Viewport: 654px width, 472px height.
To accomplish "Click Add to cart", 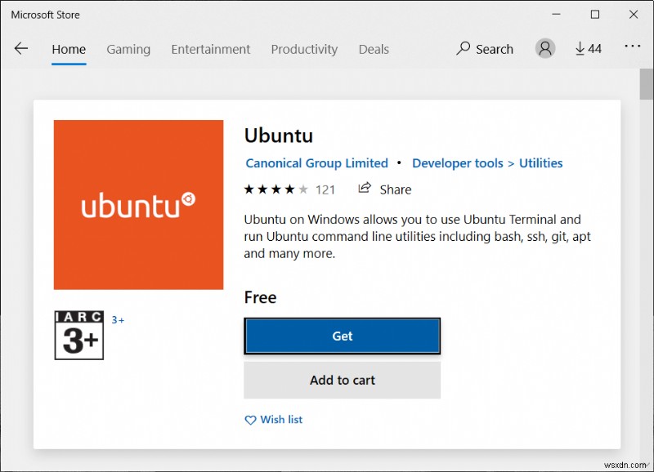I will (342, 380).
